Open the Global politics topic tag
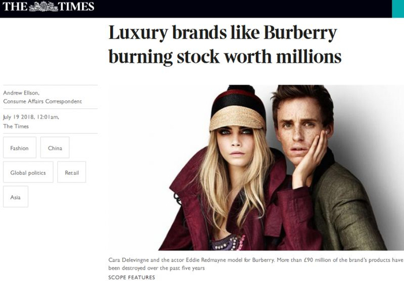Screen dimensions: 404x281 point(28,172)
